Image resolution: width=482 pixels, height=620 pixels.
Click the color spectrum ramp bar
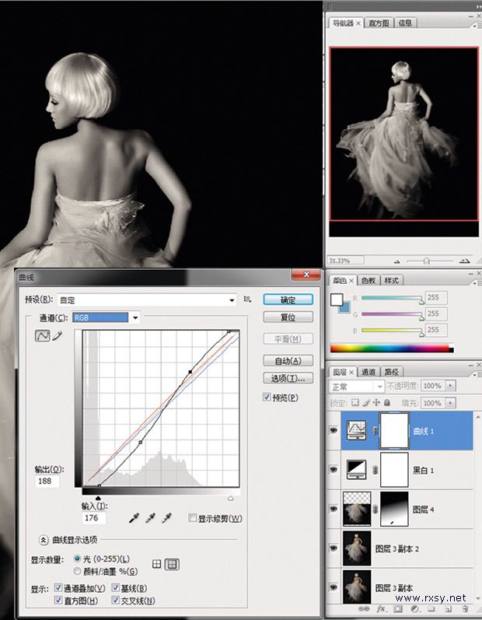click(x=392, y=349)
